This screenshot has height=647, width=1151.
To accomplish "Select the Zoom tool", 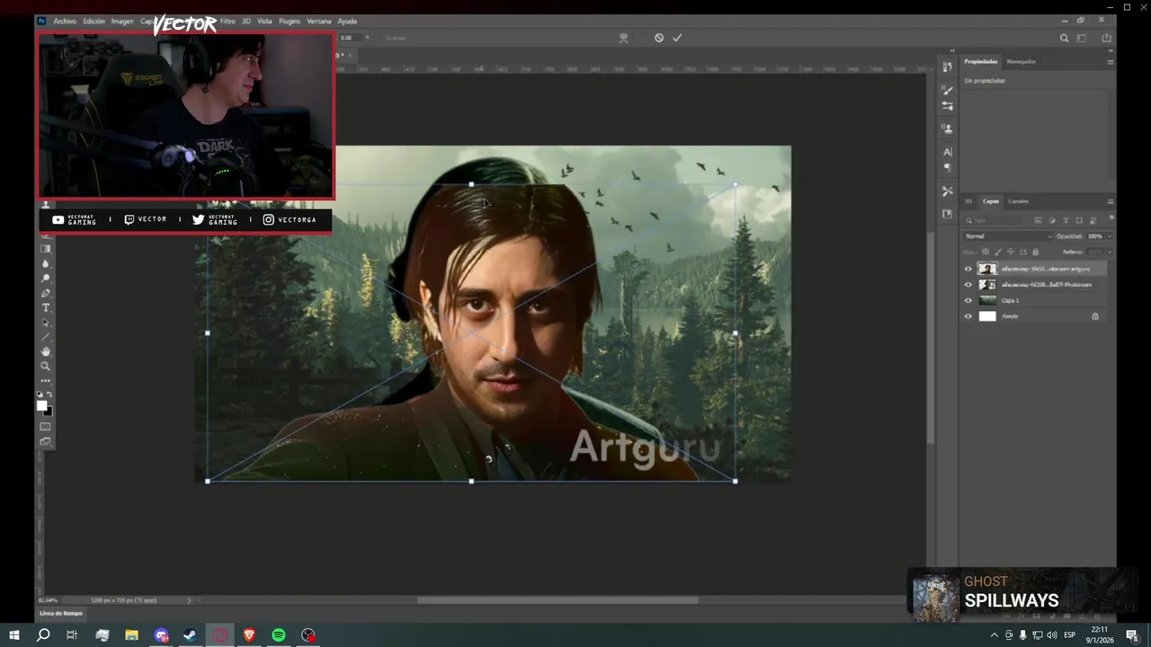I will pyautogui.click(x=46, y=366).
